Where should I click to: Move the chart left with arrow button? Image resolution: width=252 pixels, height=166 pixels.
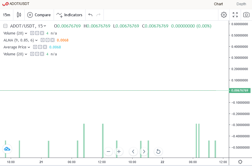click(133, 152)
